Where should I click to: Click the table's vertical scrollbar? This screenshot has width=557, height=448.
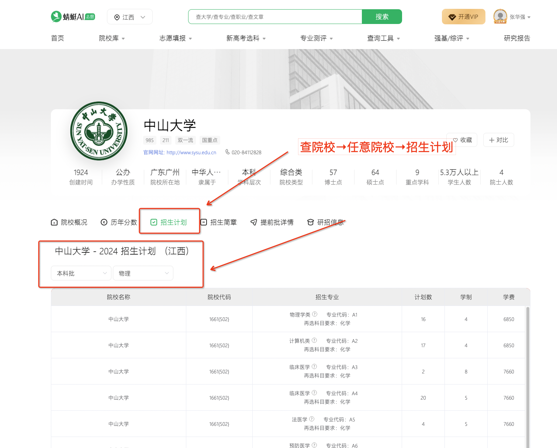tap(527, 377)
